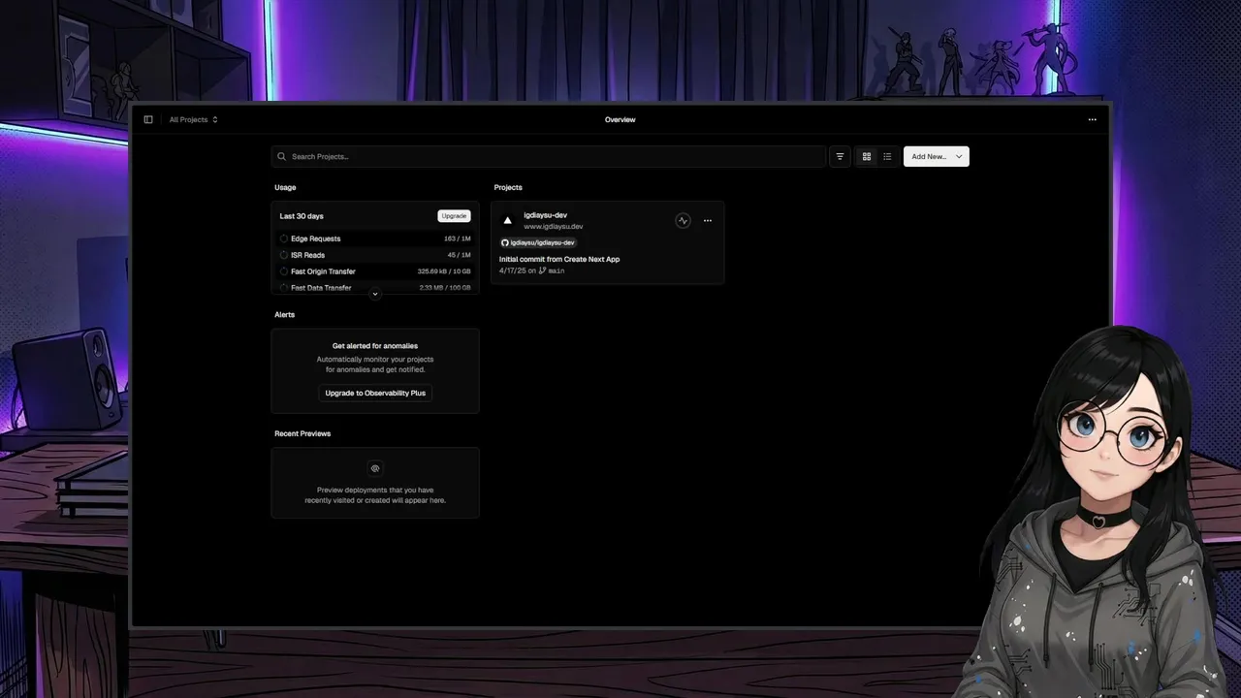Click the Get alerted for anomalies heading

[375, 346]
